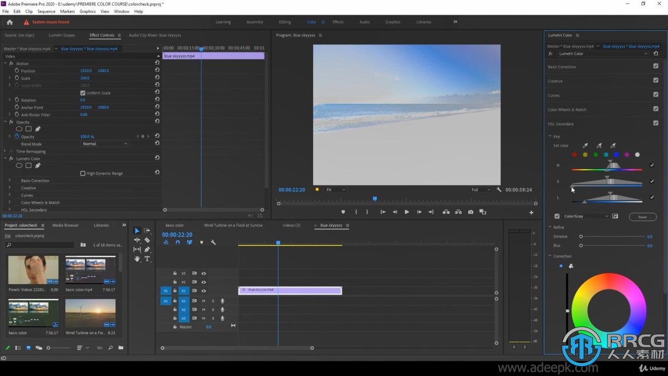Pick the add color eyedropper
This screenshot has height=376, width=668.
(x=599, y=146)
